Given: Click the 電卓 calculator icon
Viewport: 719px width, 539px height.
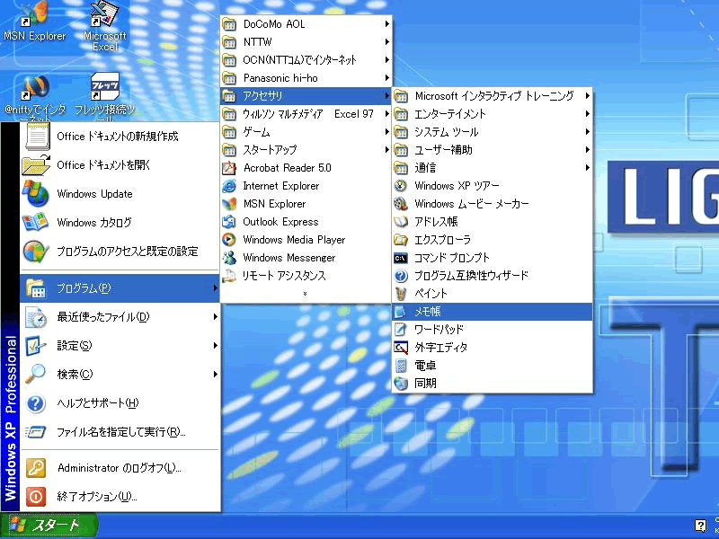Looking at the screenshot, I should (401, 366).
